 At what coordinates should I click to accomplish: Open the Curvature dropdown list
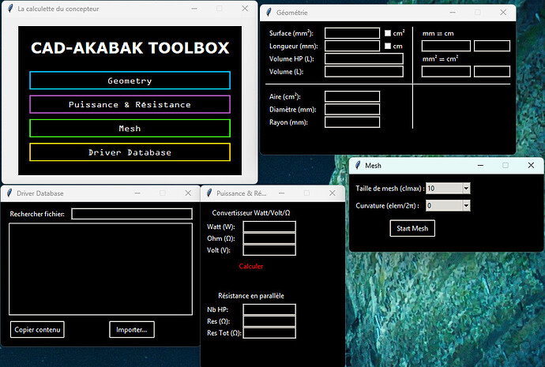[x=466, y=205]
